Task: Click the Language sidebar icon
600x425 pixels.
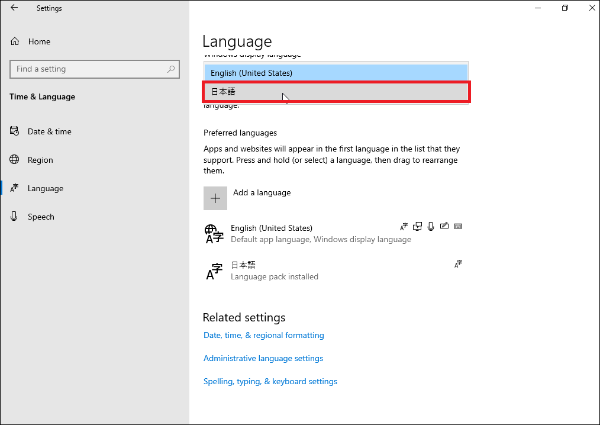Action: [x=14, y=188]
